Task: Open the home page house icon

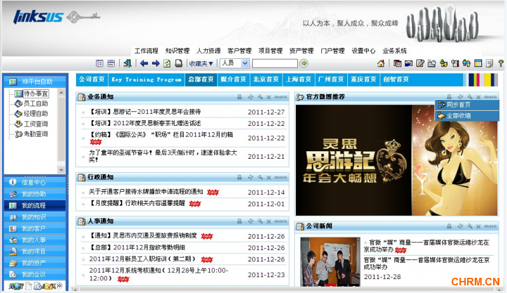Action: click(x=381, y=64)
